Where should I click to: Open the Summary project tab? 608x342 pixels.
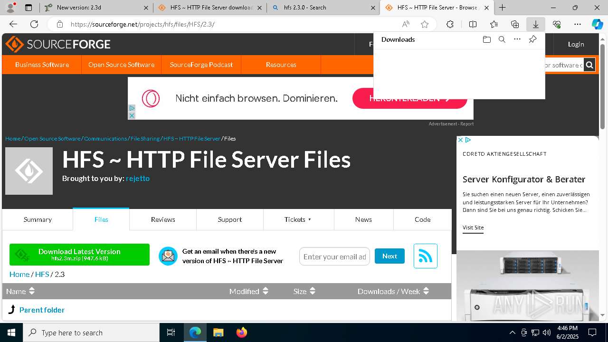(38, 219)
